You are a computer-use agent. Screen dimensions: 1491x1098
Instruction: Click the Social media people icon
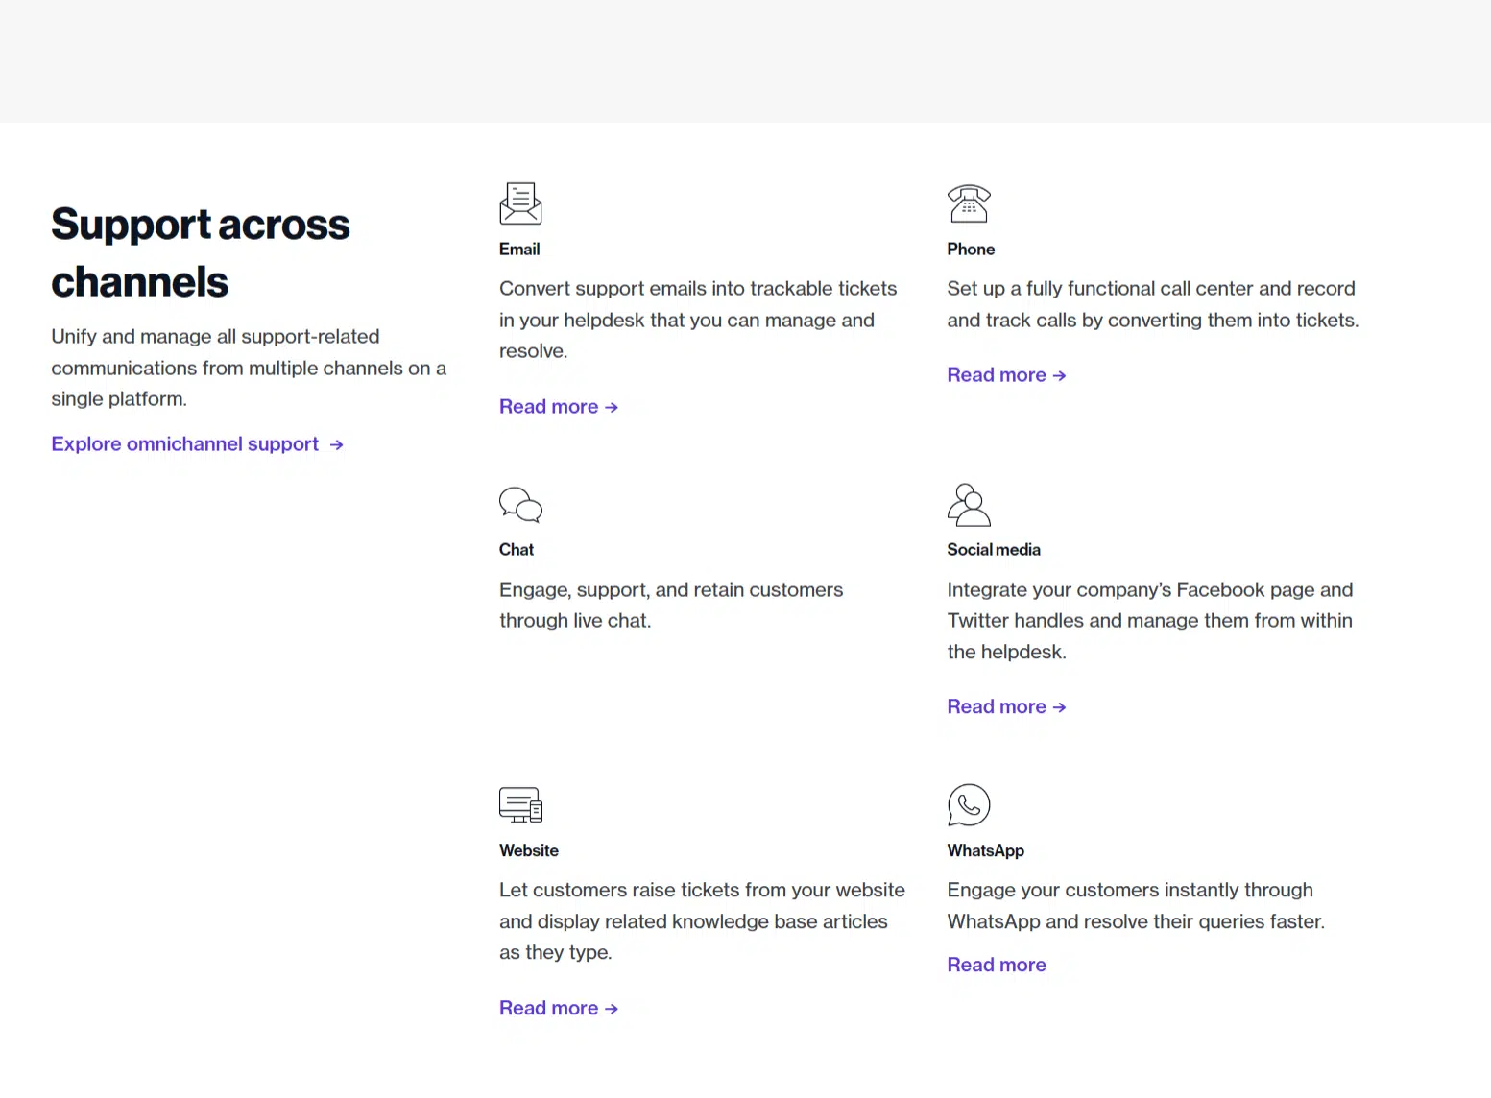[x=969, y=505]
